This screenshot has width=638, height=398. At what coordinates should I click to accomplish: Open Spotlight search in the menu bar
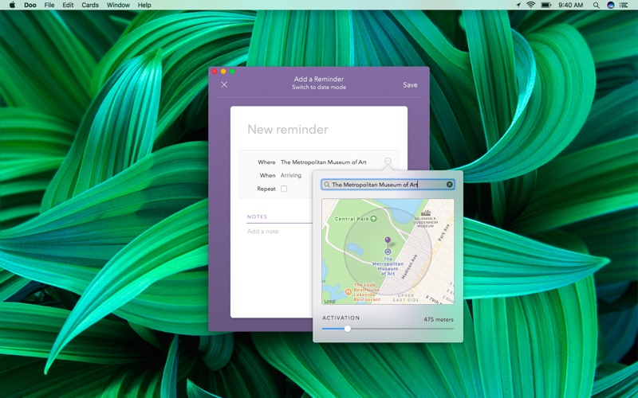tap(596, 5)
